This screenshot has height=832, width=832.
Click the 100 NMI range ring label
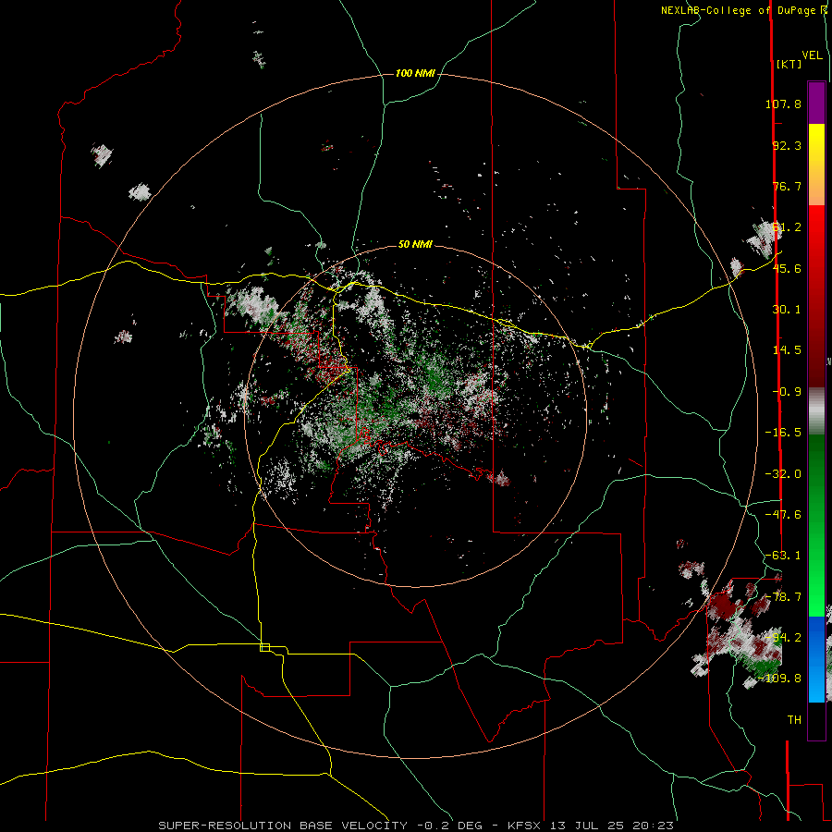pos(415,73)
